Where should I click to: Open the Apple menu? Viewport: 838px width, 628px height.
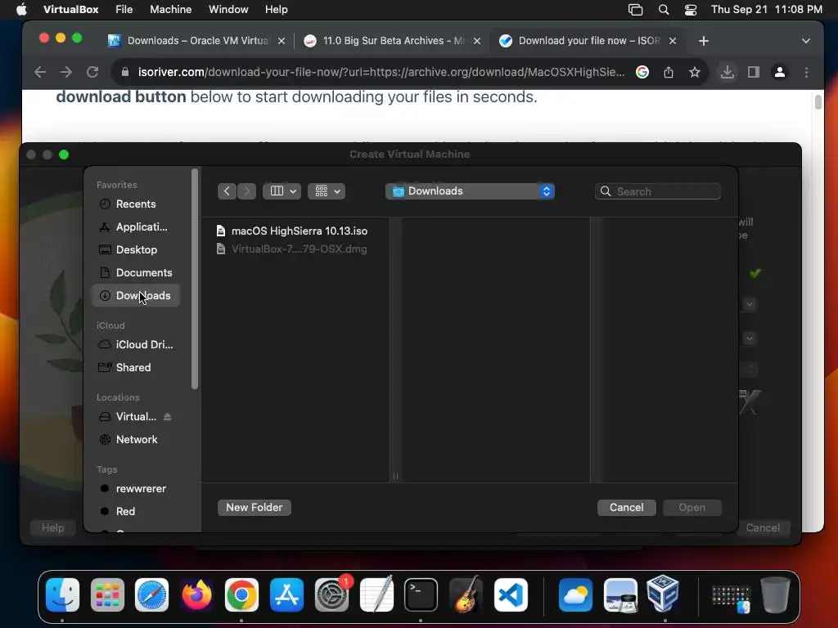point(21,10)
